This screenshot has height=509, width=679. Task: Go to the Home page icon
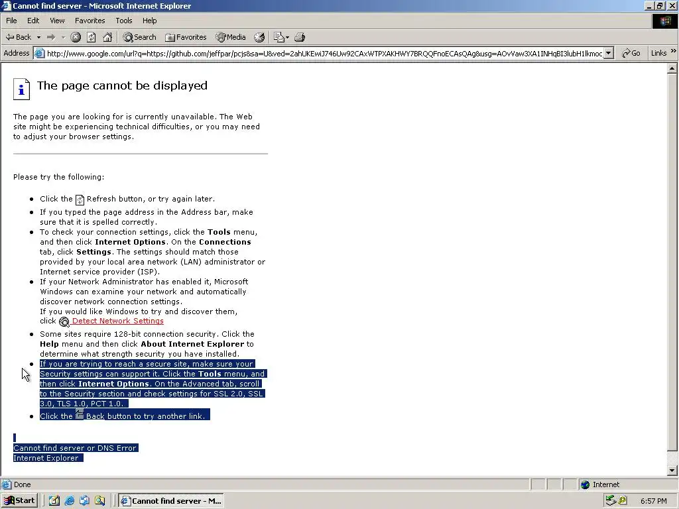[107, 37]
